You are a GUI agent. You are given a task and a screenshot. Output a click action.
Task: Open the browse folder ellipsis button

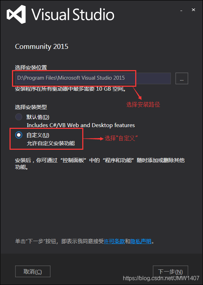tap(181, 79)
